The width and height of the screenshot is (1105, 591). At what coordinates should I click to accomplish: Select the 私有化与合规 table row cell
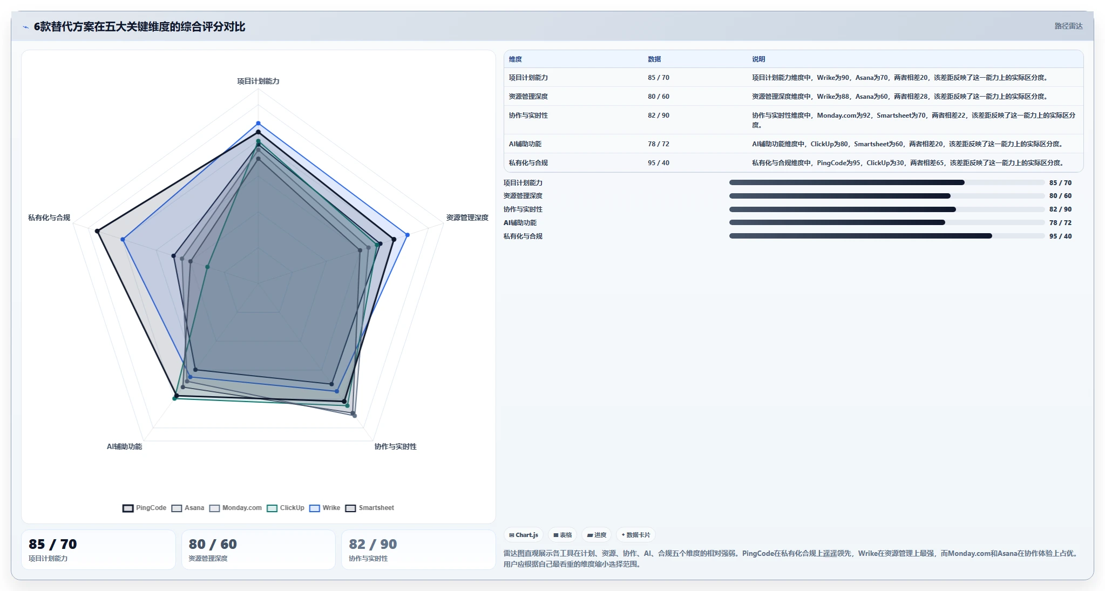tap(528, 163)
